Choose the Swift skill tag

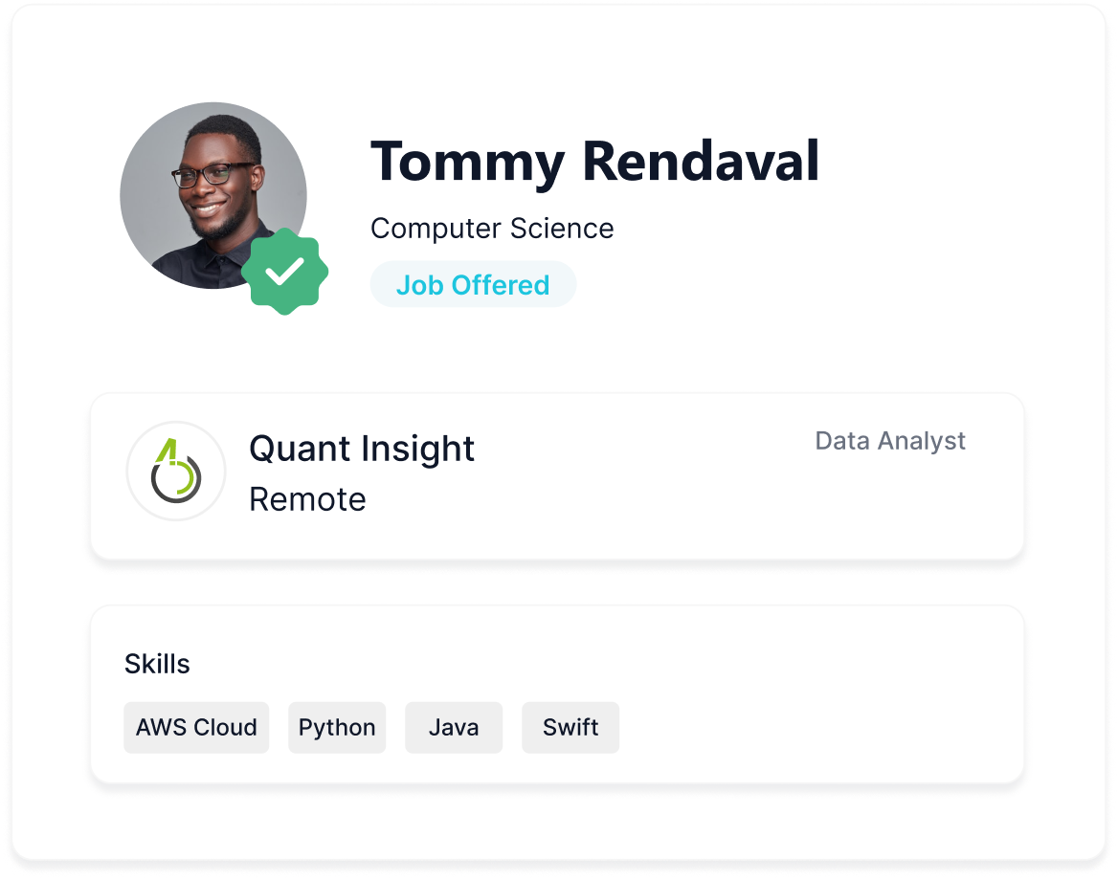(570, 727)
